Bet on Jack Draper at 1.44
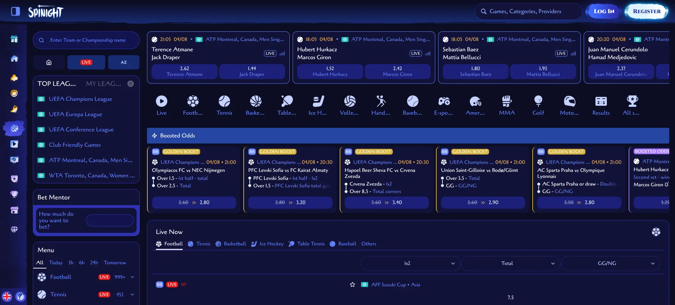The height and width of the screenshot is (305, 675). [x=252, y=71]
